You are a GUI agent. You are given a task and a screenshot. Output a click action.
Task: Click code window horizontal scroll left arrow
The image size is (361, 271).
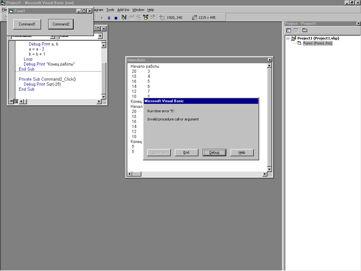click(x=21, y=101)
